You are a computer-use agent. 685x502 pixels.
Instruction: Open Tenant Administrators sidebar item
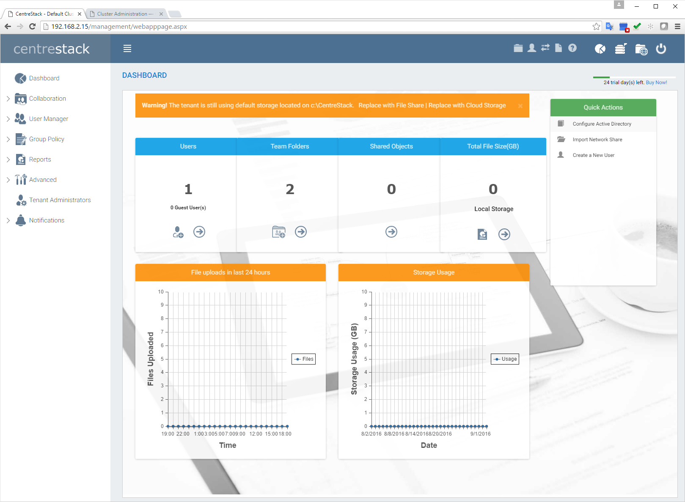coord(60,200)
